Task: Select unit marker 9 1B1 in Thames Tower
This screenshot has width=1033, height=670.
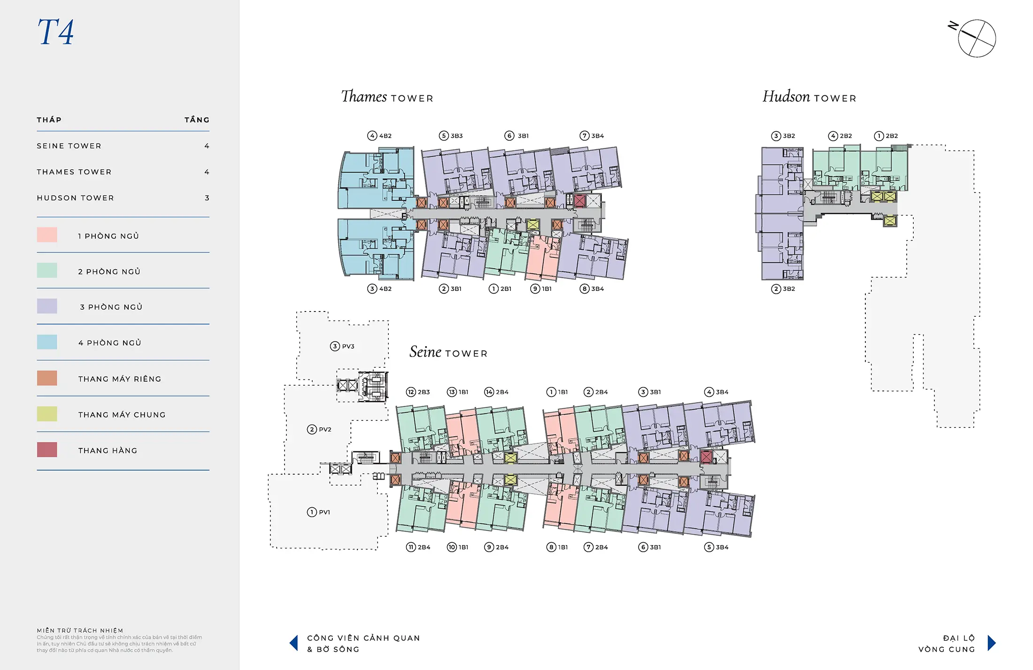Action: click(541, 289)
